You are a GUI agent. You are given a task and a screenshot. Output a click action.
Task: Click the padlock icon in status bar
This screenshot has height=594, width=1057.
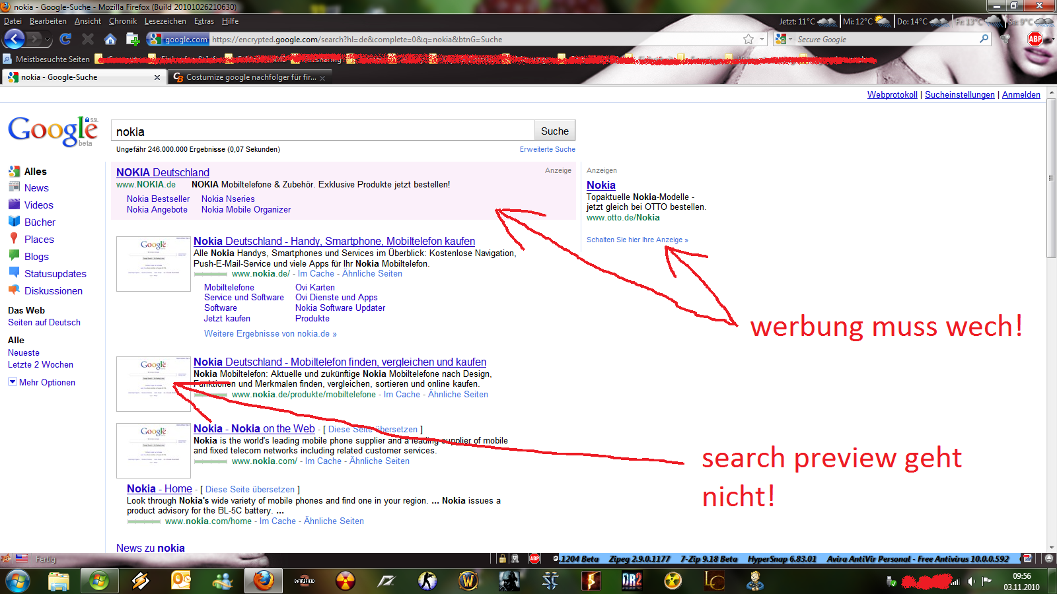tap(503, 559)
